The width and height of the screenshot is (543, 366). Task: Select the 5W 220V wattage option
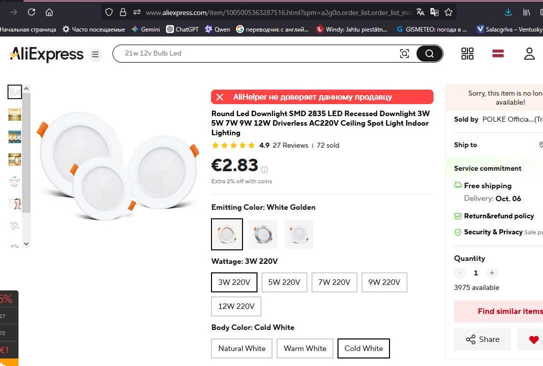click(x=284, y=282)
